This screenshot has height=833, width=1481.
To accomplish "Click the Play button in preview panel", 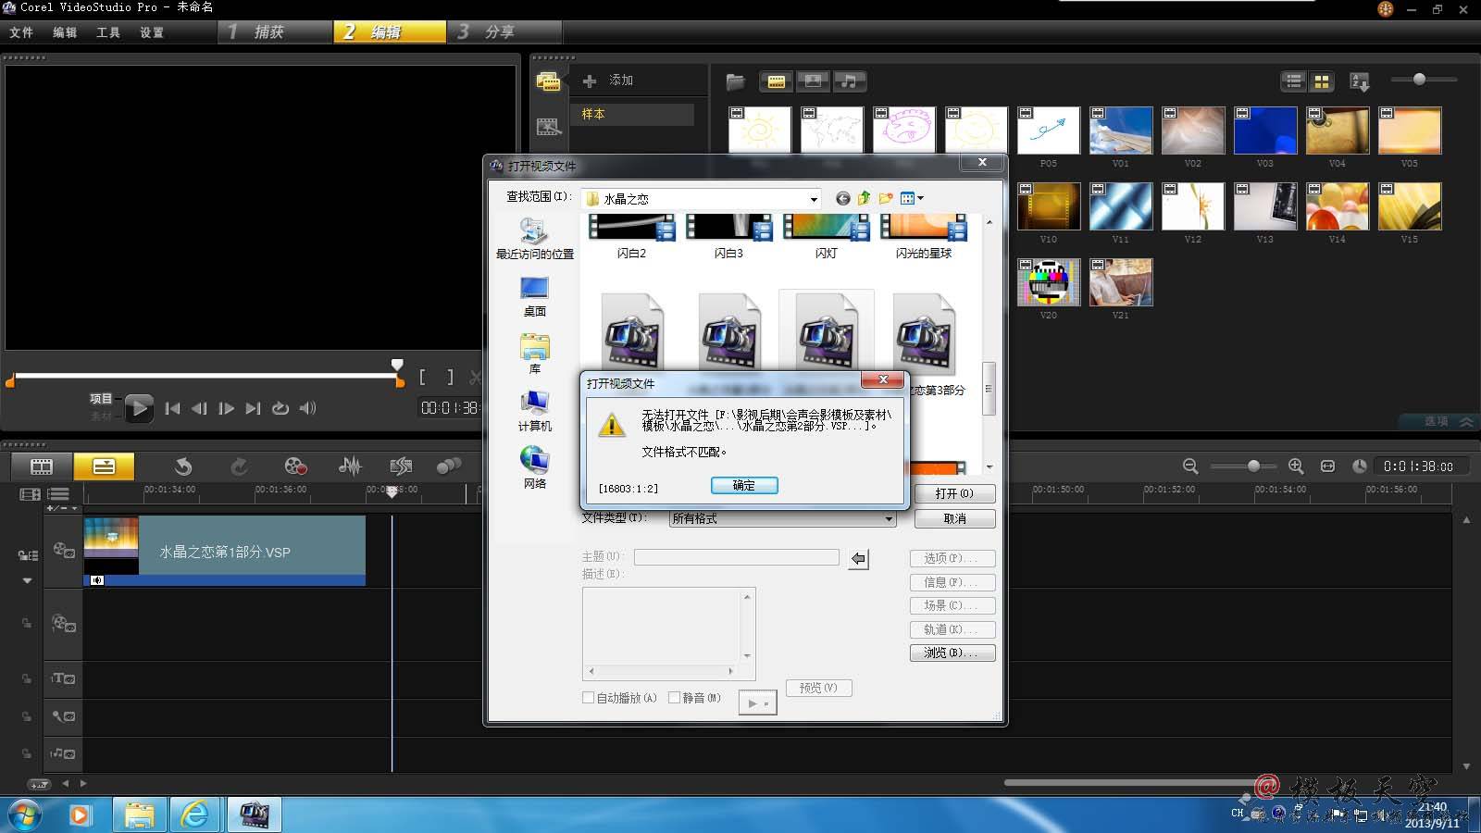I will click(x=139, y=407).
